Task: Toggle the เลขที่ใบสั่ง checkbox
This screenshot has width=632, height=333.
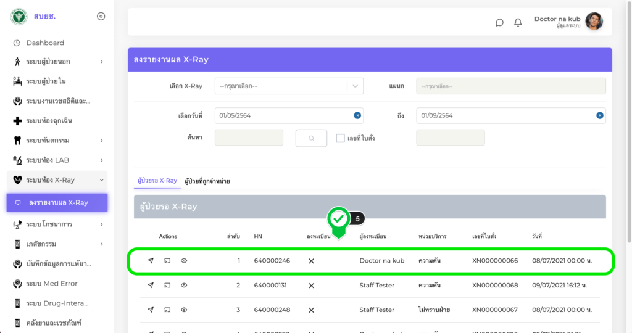Action: point(340,138)
